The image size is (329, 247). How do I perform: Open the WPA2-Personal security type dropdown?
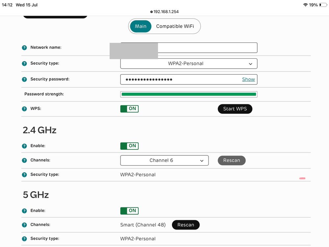pos(189,64)
